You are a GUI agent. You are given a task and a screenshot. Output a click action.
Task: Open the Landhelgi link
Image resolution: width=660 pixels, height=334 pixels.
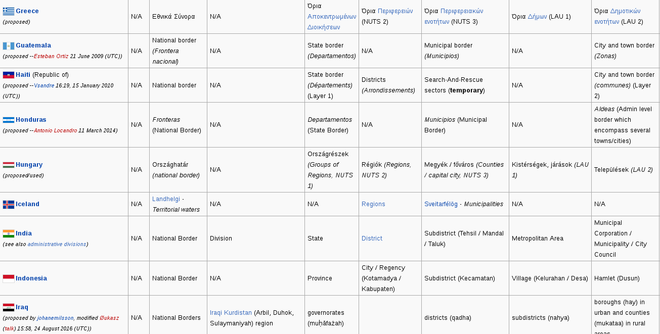(166, 199)
